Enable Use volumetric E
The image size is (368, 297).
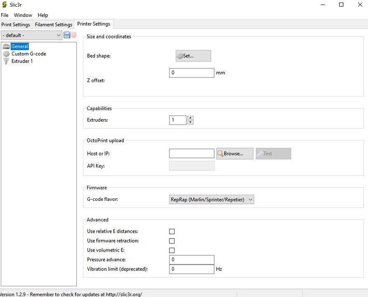172,250
